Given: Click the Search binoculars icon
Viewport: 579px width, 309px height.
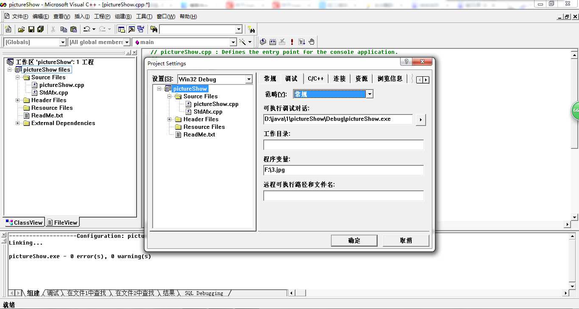Looking at the screenshot, I should (x=252, y=30).
